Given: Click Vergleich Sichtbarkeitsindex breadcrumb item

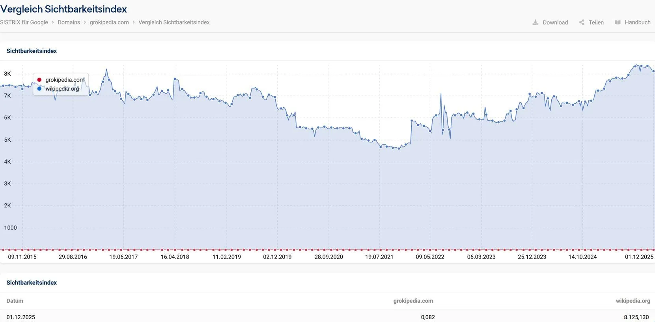Looking at the screenshot, I should [x=174, y=22].
